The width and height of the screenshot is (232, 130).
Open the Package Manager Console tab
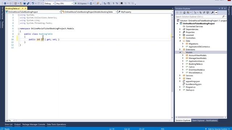[x=34, y=124]
